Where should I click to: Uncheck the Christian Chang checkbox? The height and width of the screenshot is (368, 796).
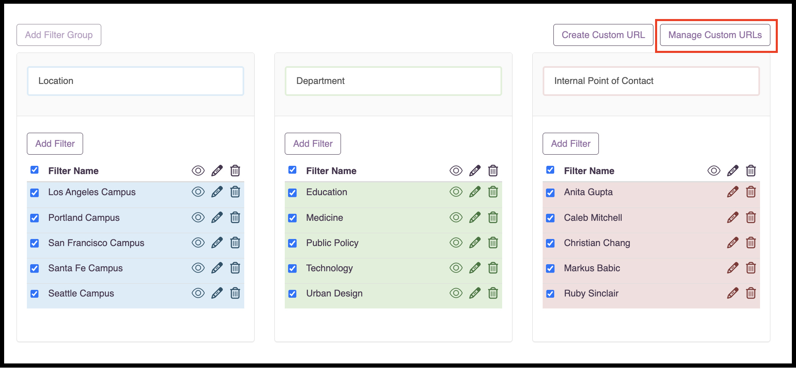[551, 243]
